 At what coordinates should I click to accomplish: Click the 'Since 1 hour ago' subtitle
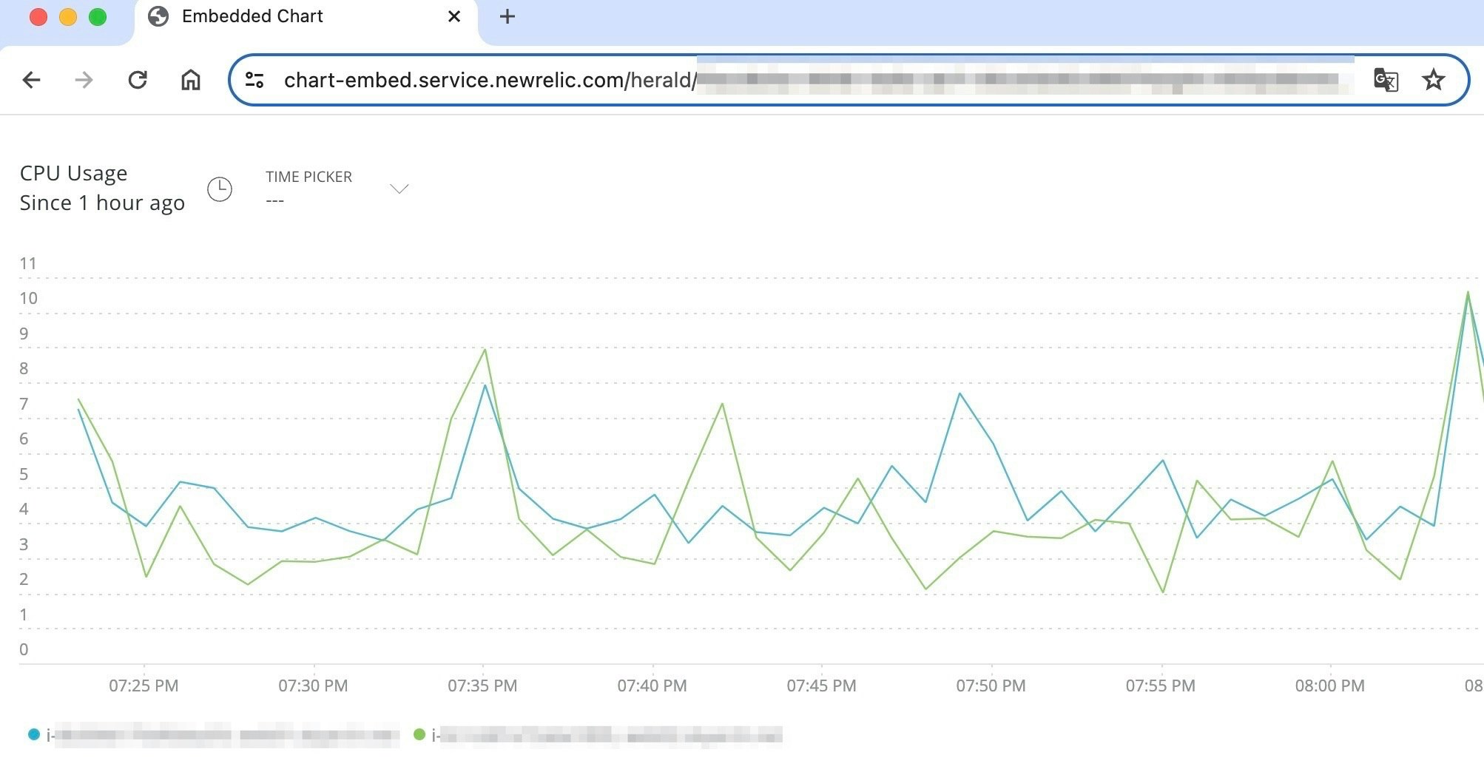[x=102, y=203]
